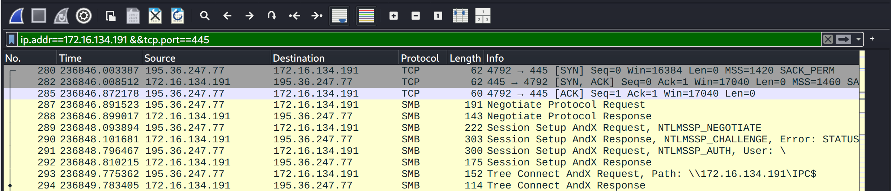Click the packet list minimap scrollbar
891x191 pixels.
862,121
